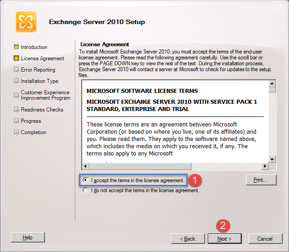289x252 pixels.
Task: Click the Print... button
Action: 261,180
